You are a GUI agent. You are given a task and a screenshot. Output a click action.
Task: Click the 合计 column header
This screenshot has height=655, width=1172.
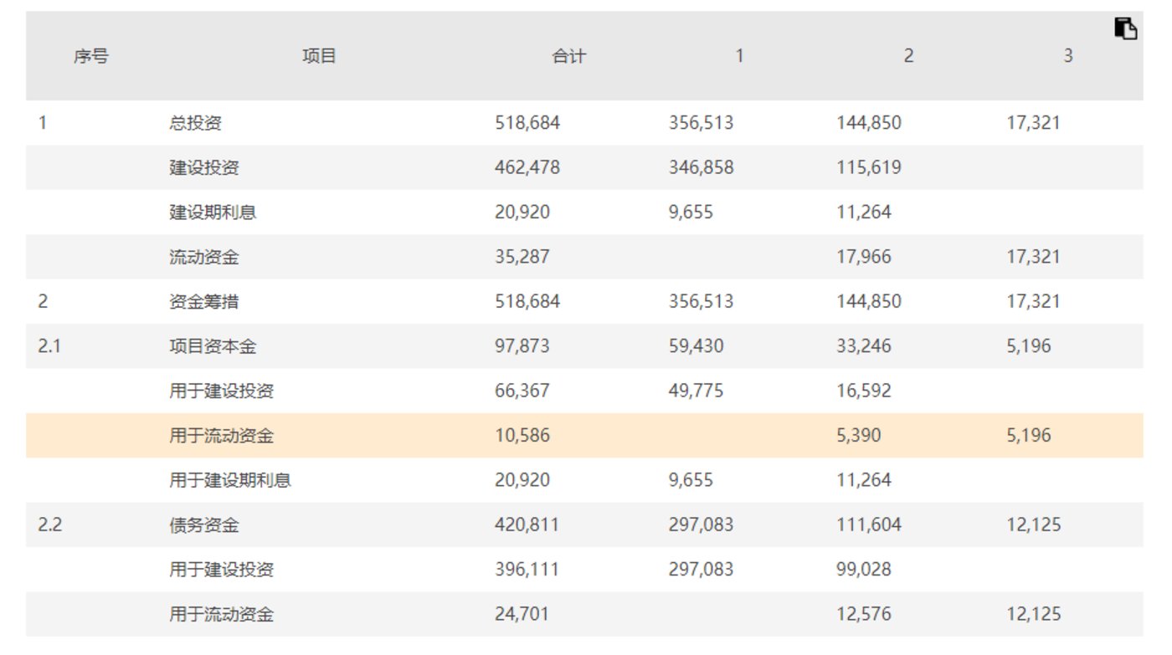569,57
